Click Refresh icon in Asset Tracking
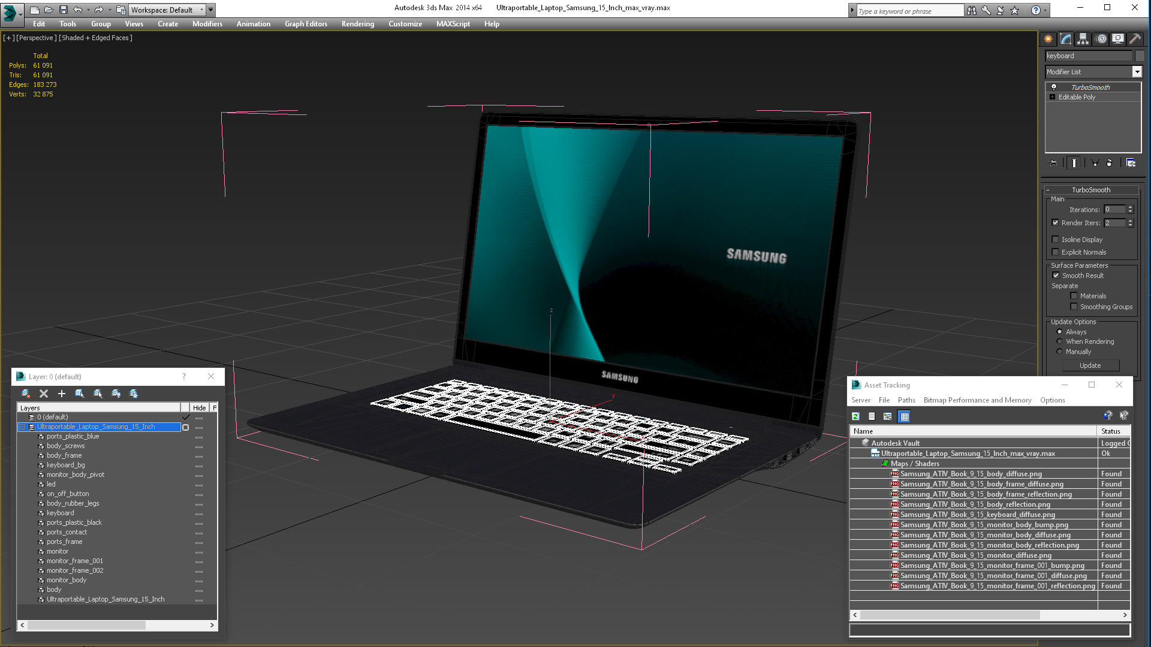The height and width of the screenshot is (647, 1151). 856,416
